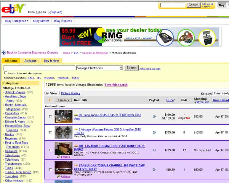
Task: Click the eBay logo
Action: 13,9
